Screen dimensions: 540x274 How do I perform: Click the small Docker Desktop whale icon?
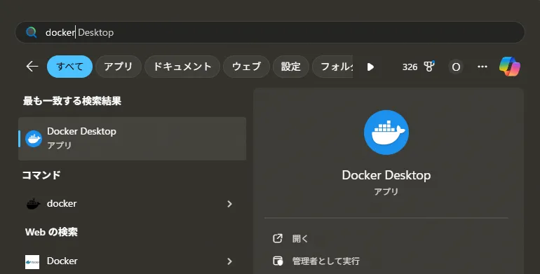(x=34, y=139)
